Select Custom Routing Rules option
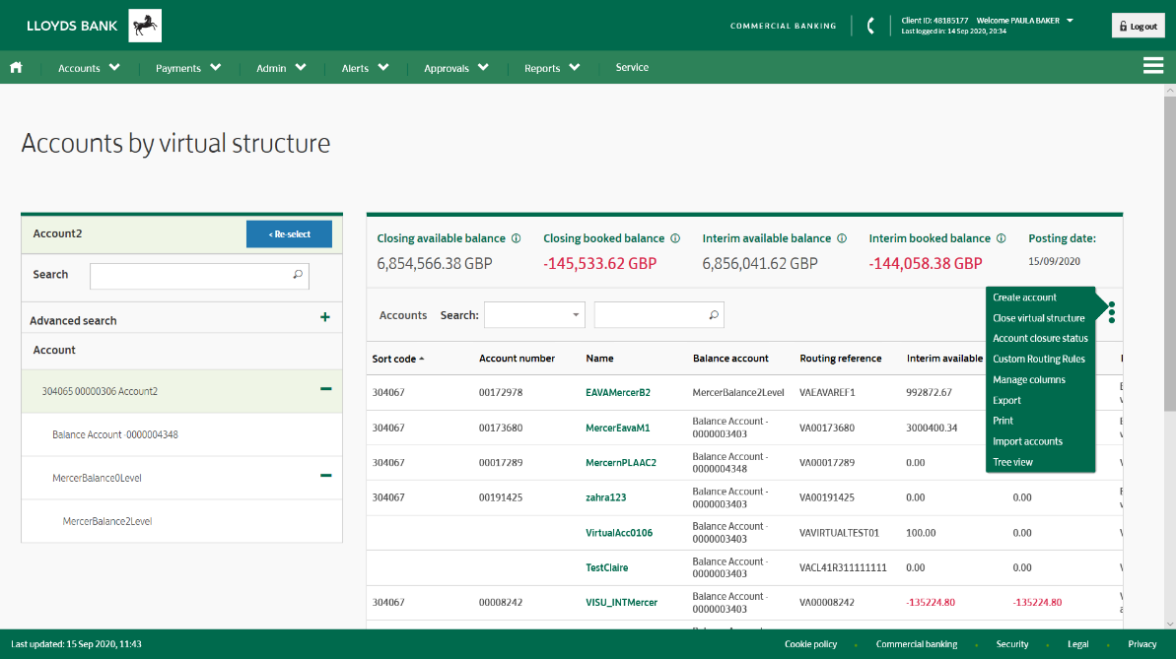The image size is (1176, 659). [x=1038, y=360]
